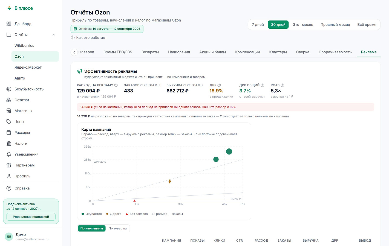The width and height of the screenshot is (389, 246).
Task: Click the Безубыточность target icon
Action: click(9, 89)
